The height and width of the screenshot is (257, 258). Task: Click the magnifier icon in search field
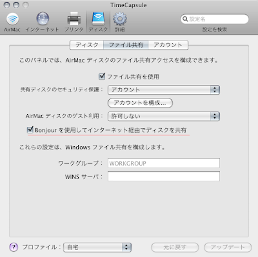coord(185,19)
